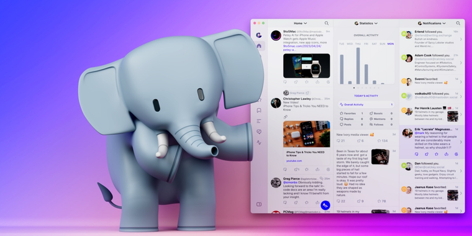Select Home tab in sidebar
This screenshot has width=472, height=236.
[x=259, y=46]
